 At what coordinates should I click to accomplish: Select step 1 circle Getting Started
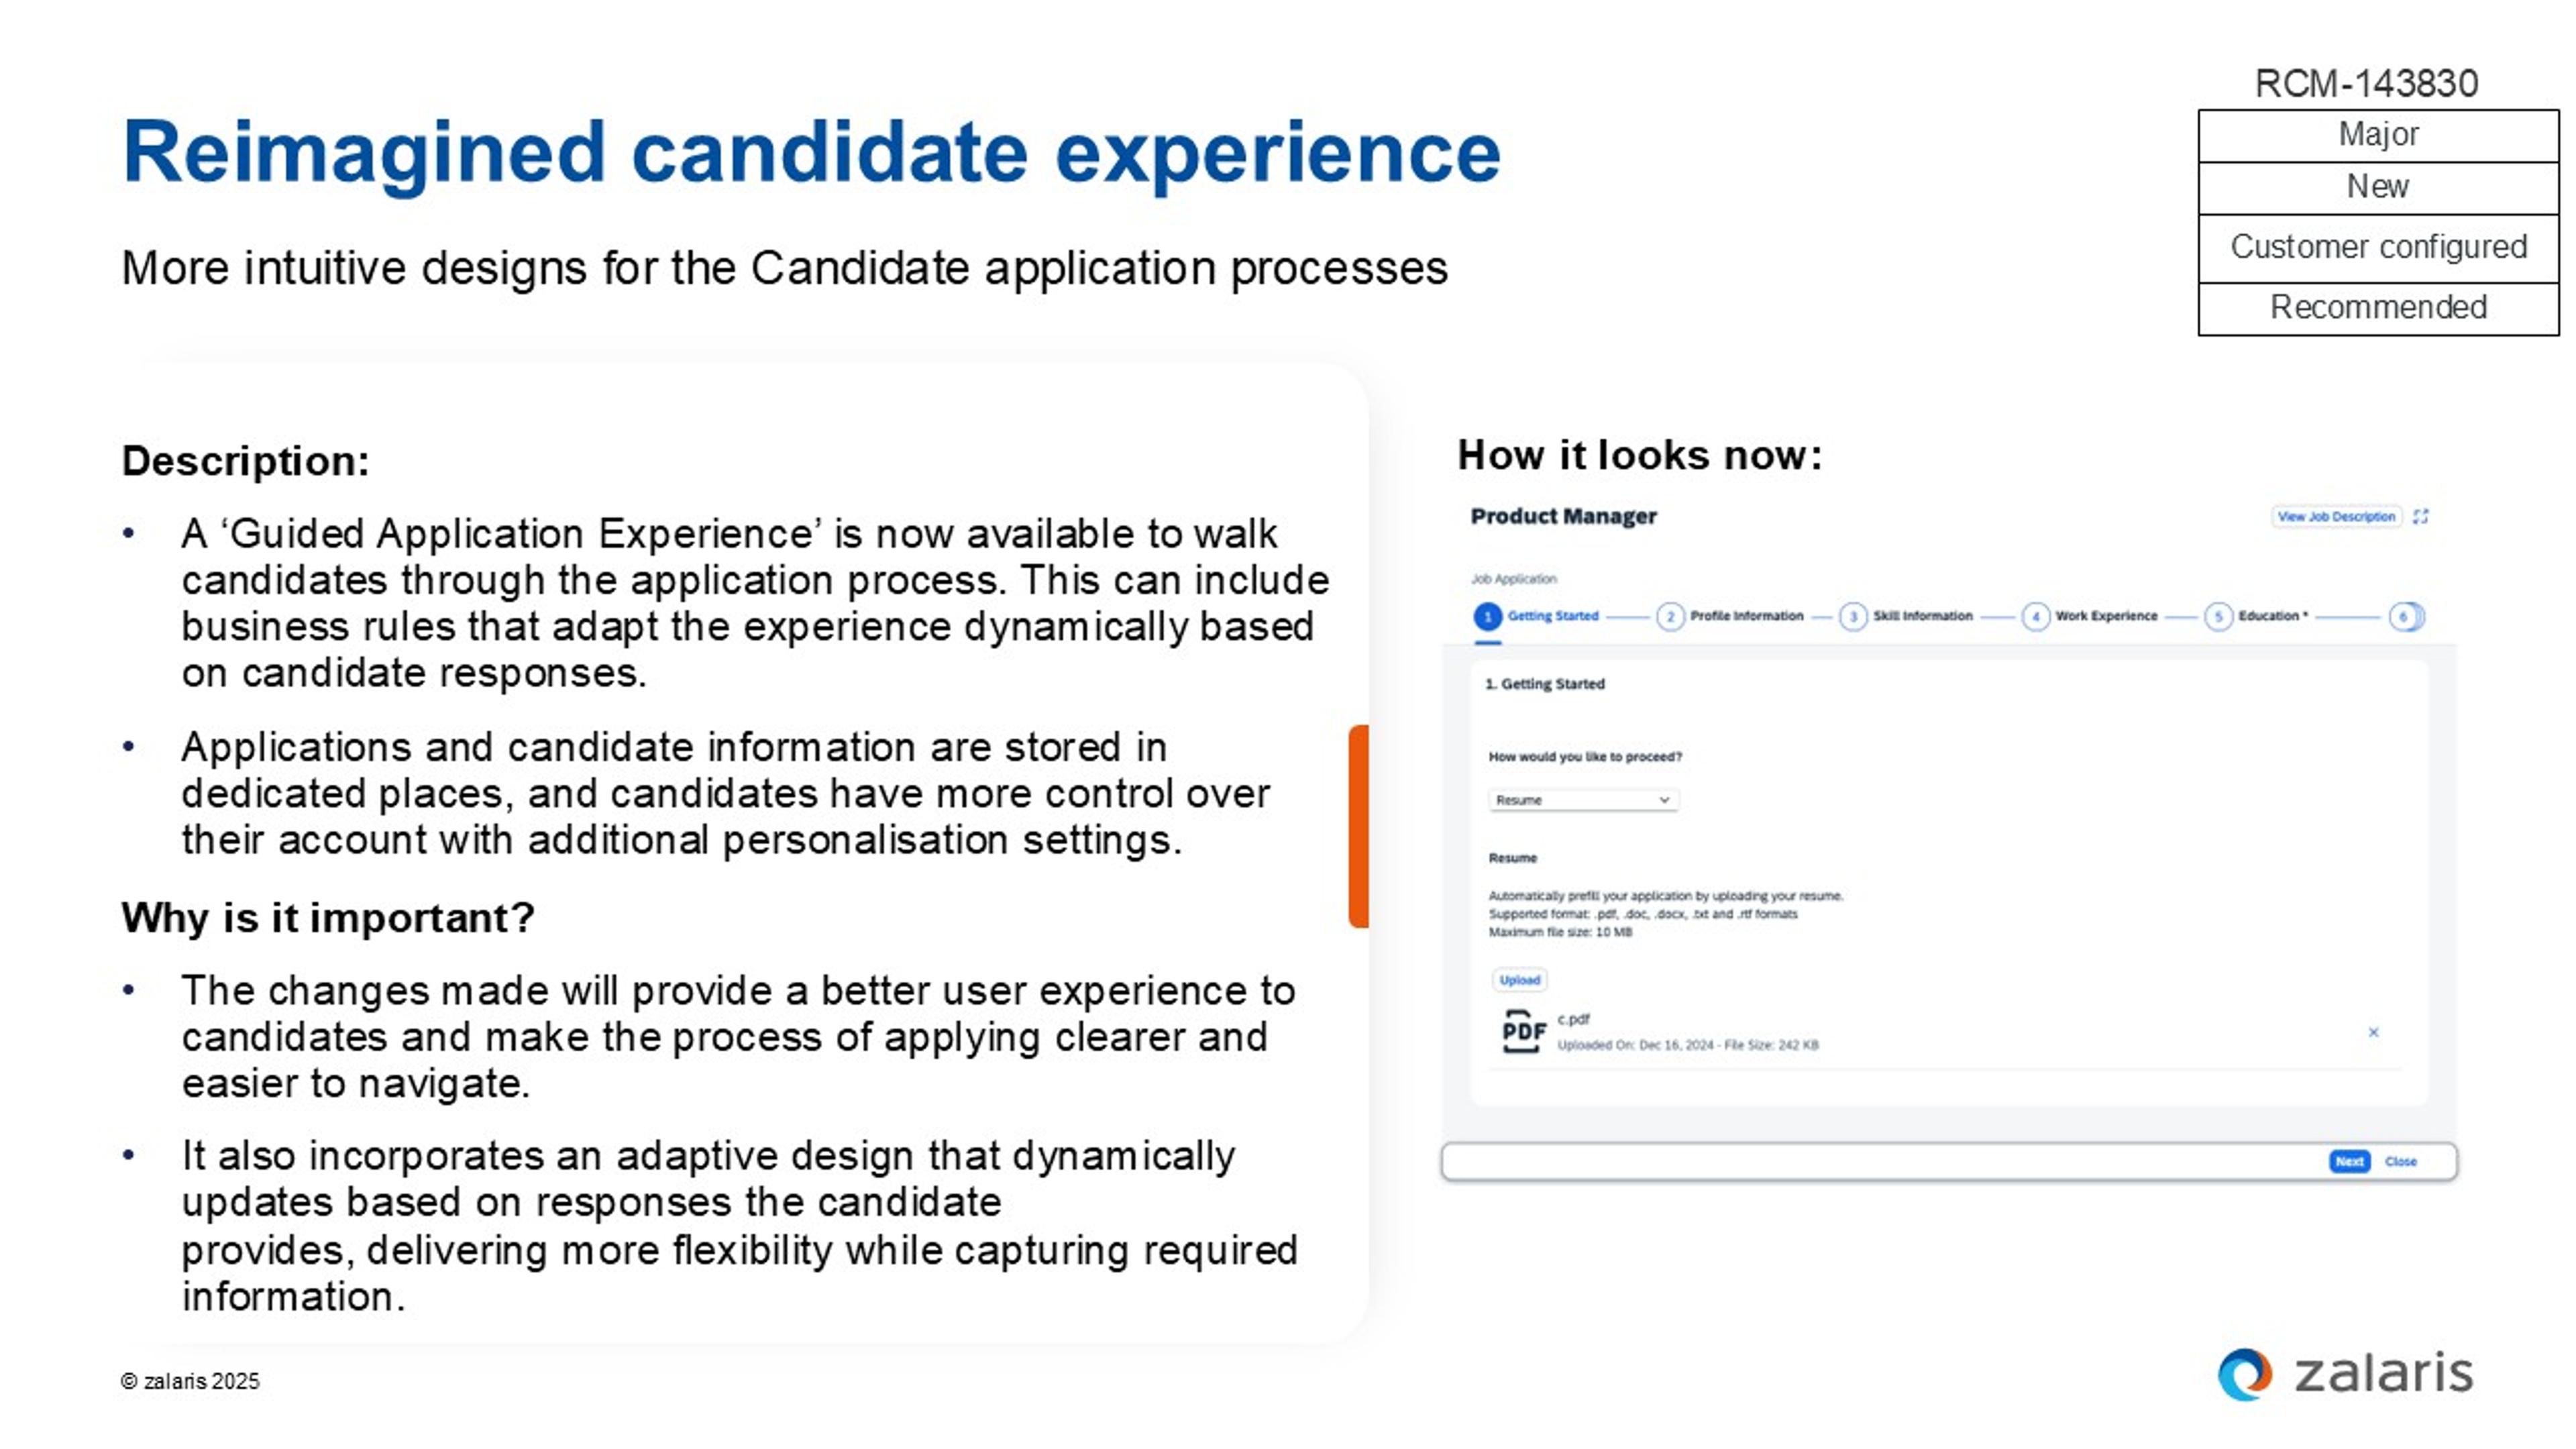coord(1487,616)
